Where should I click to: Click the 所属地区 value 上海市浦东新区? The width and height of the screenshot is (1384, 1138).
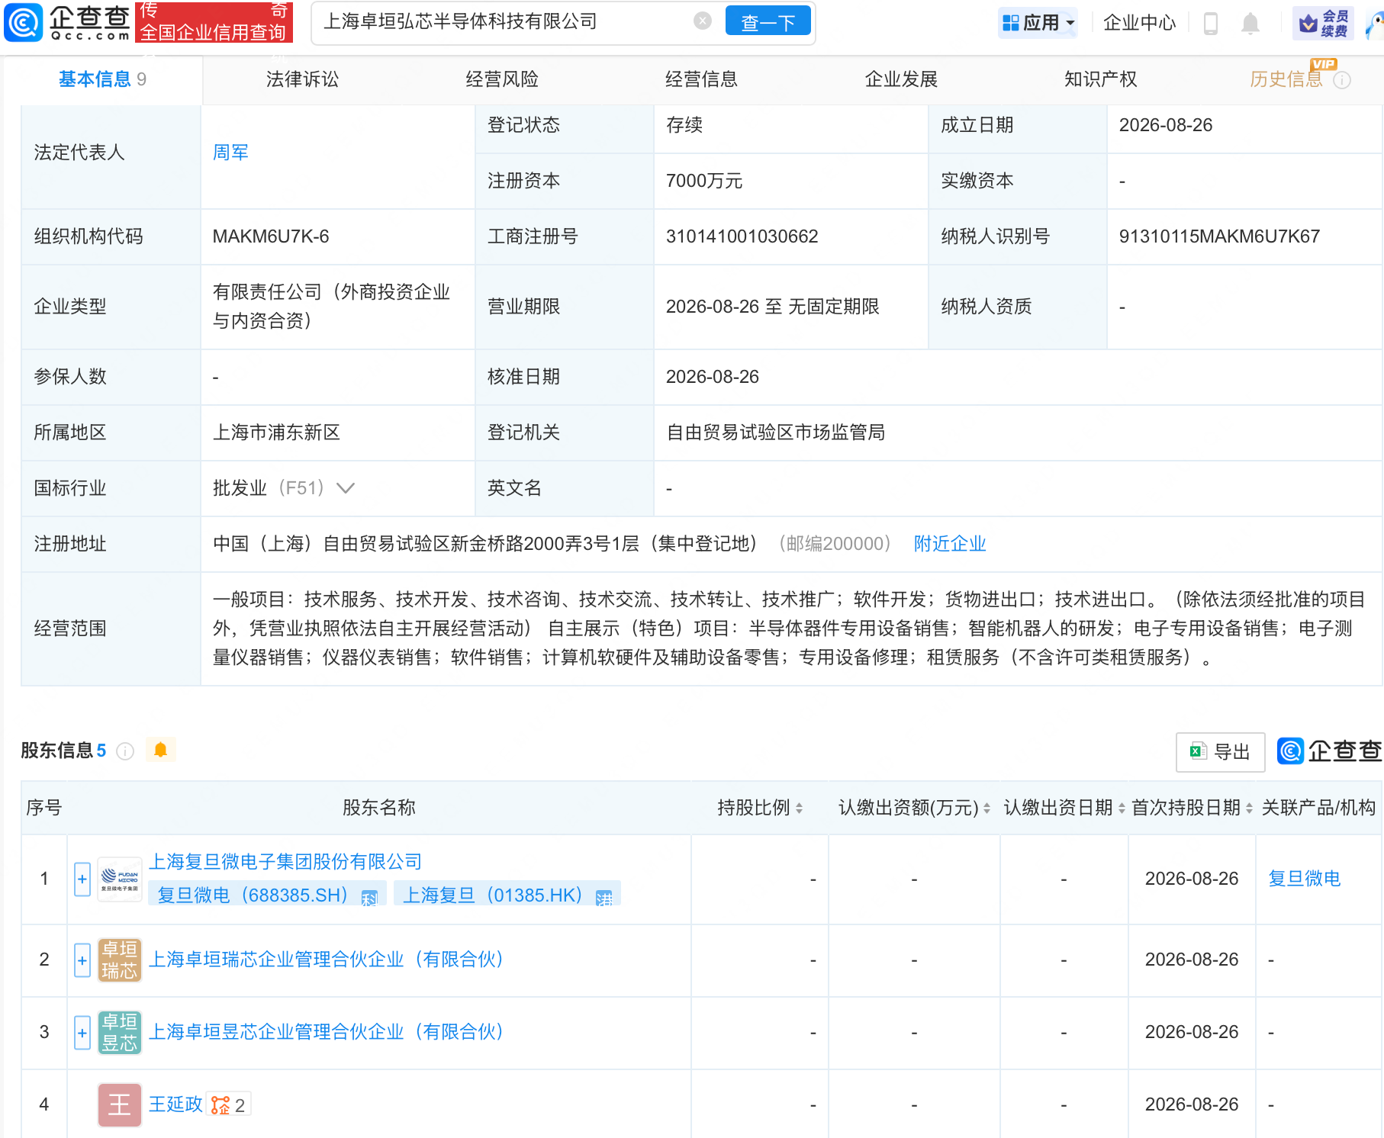[x=276, y=432]
